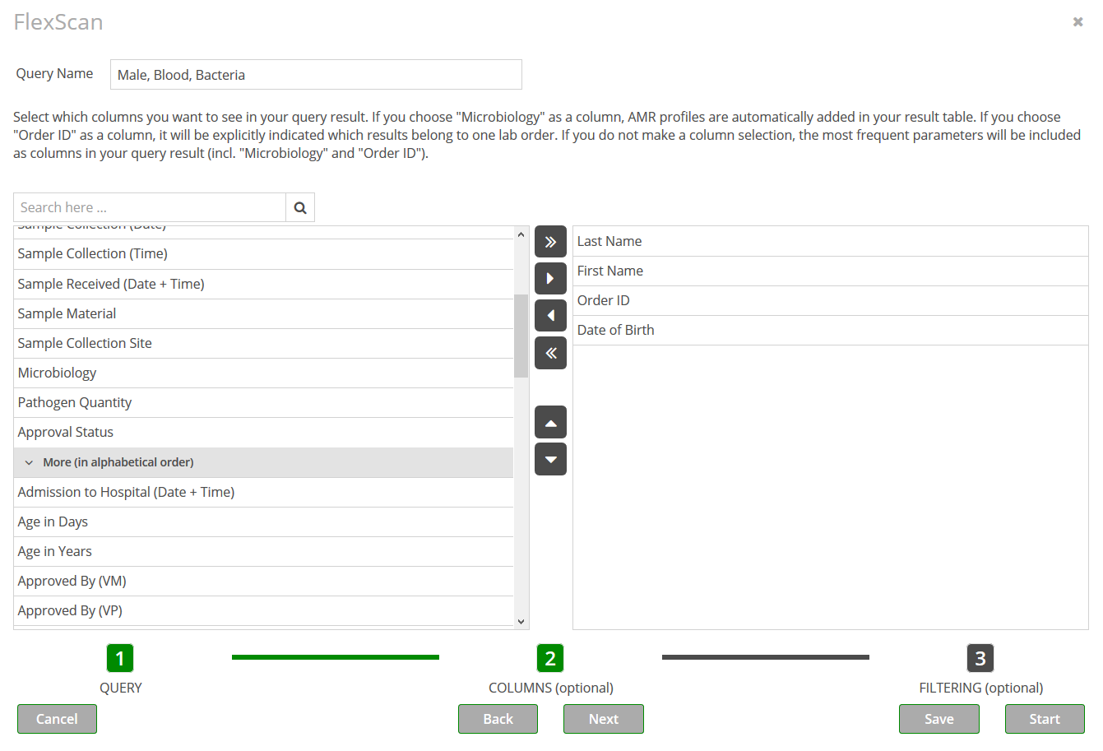
Task: Click the Next button
Action: coord(603,719)
